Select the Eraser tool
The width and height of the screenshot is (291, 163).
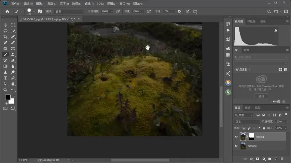point(13,60)
